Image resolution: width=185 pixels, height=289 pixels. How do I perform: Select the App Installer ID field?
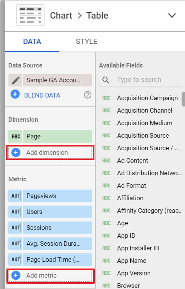[138, 248]
